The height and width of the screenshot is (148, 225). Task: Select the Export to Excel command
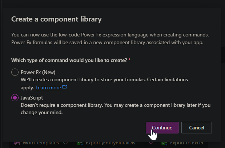coord(187,143)
